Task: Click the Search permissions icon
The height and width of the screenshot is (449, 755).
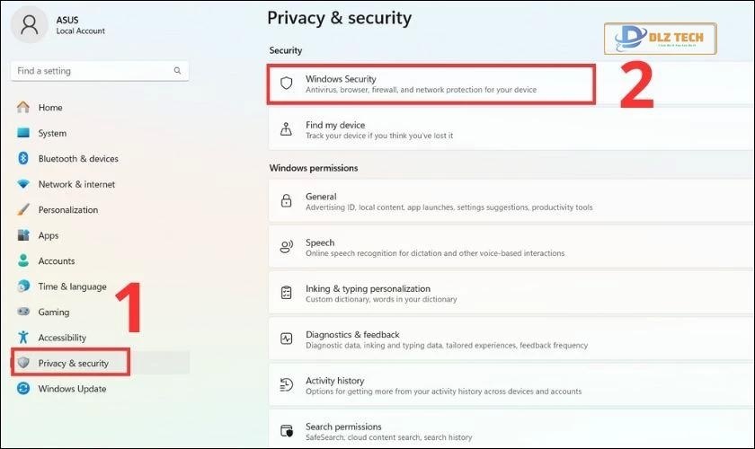Action: [287, 431]
